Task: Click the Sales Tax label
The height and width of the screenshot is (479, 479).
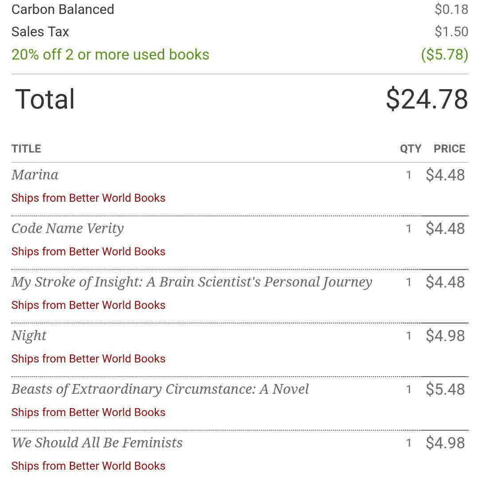Action: (x=40, y=32)
